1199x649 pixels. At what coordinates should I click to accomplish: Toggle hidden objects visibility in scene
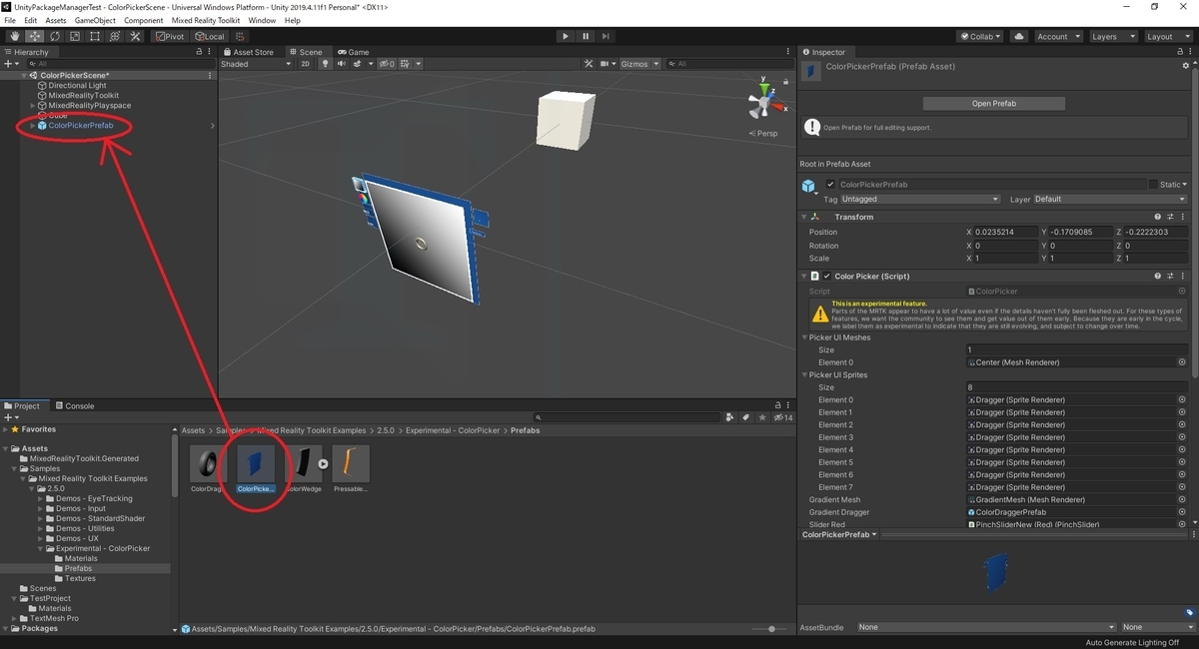(388, 64)
